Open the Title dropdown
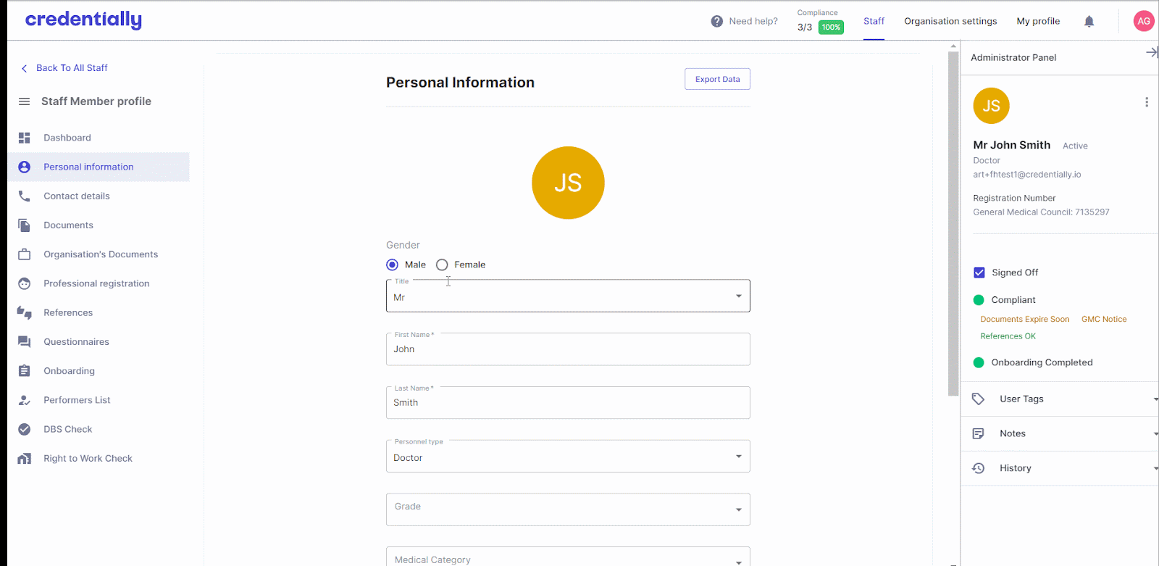This screenshot has width=1159, height=566. (x=568, y=296)
